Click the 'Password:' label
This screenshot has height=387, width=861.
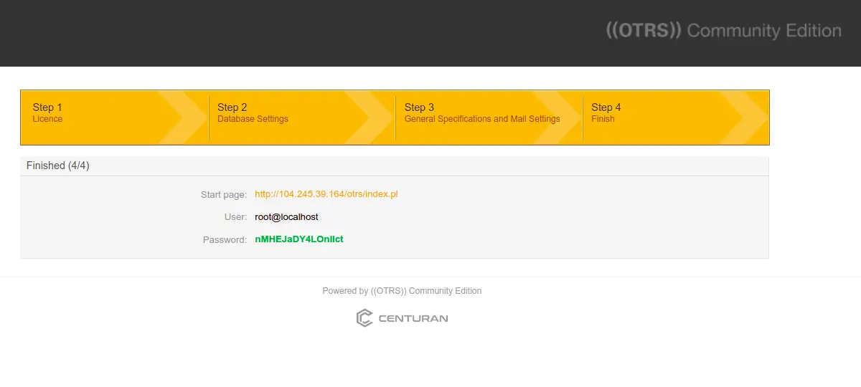(225, 239)
